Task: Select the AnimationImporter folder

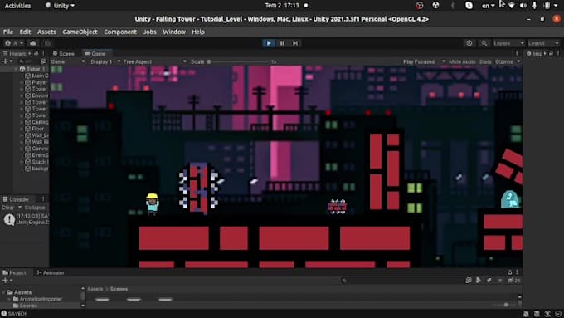Action: point(38,299)
